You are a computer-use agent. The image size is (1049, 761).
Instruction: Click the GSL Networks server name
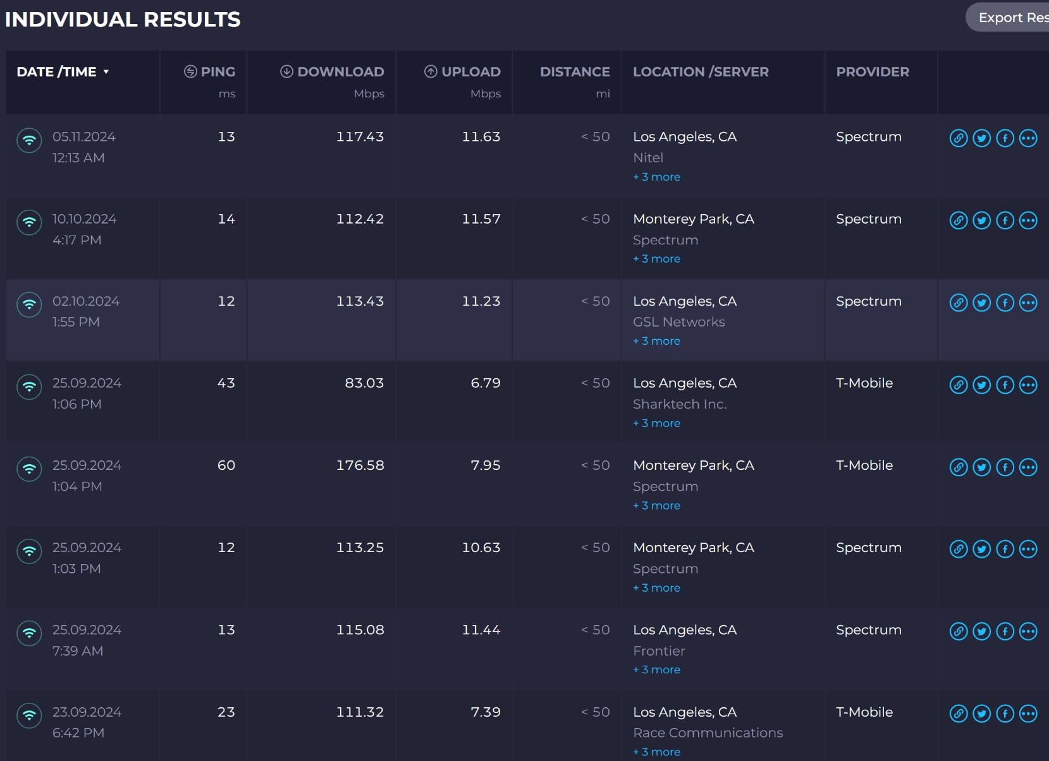point(679,322)
